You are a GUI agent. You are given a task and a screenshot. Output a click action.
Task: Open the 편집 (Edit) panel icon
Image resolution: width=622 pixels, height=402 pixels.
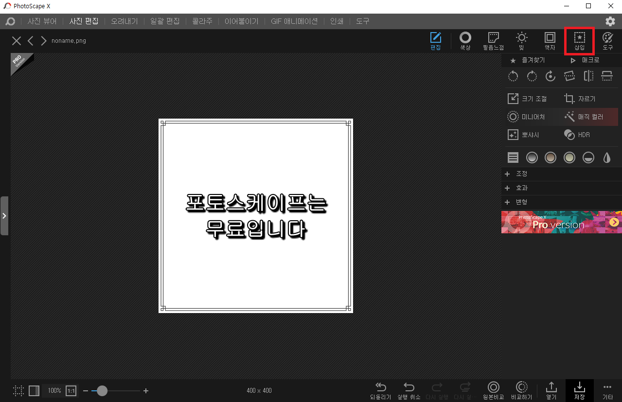(x=436, y=41)
